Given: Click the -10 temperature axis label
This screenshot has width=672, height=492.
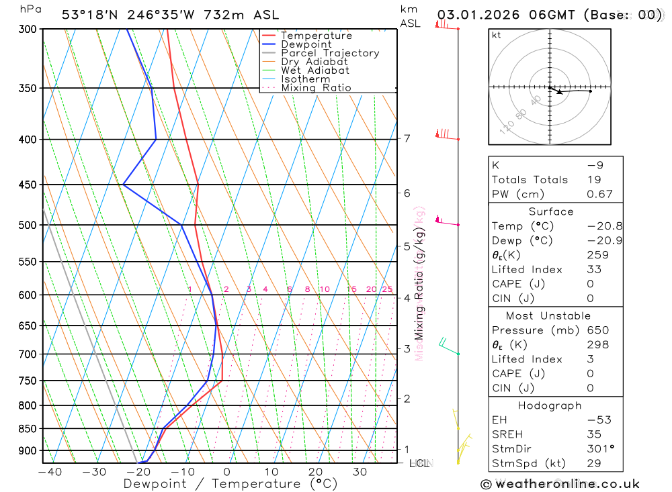Looking at the screenshot, I should click(183, 472).
